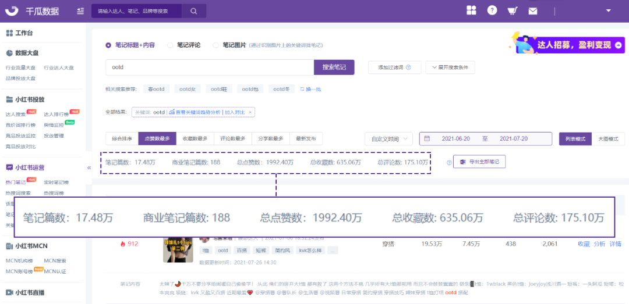Click the search magnifier icon in top bar

point(193,11)
